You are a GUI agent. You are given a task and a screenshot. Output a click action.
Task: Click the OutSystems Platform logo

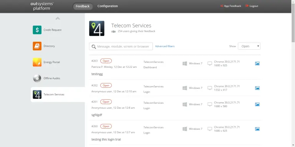(x=42, y=6)
